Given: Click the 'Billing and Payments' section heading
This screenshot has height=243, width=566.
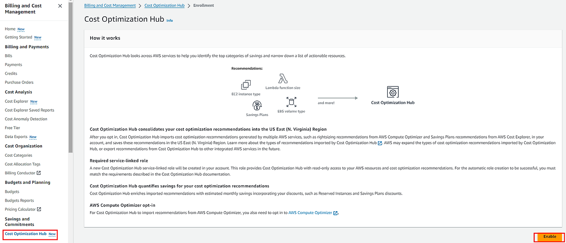Looking at the screenshot, I should (x=27, y=47).
